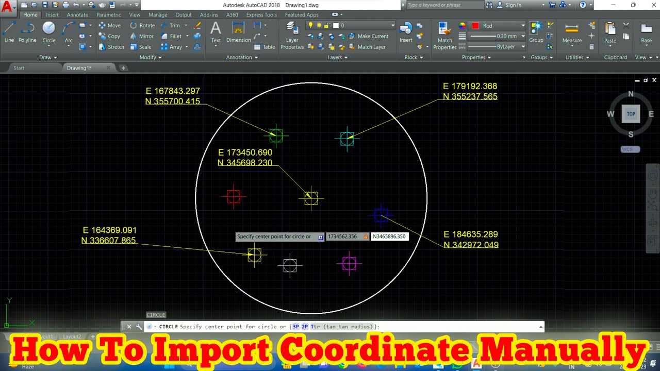Switch to the Annotate tab
The width and height of the screenshot is (660, 371).
pyautogui.click(x=77, y=15)
